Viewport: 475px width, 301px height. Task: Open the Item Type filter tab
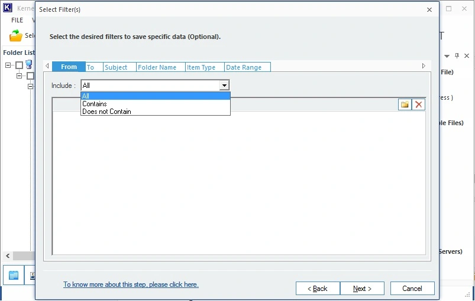(201, 67)
